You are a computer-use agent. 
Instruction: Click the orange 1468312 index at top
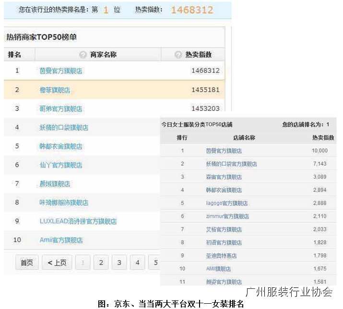pos(192,10)
